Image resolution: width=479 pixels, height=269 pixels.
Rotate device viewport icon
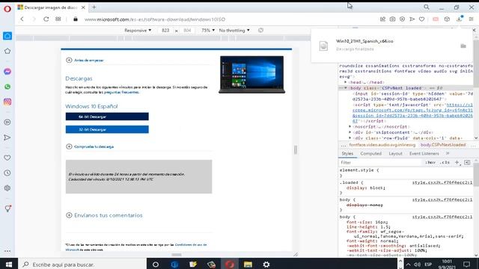click(260, 30)
